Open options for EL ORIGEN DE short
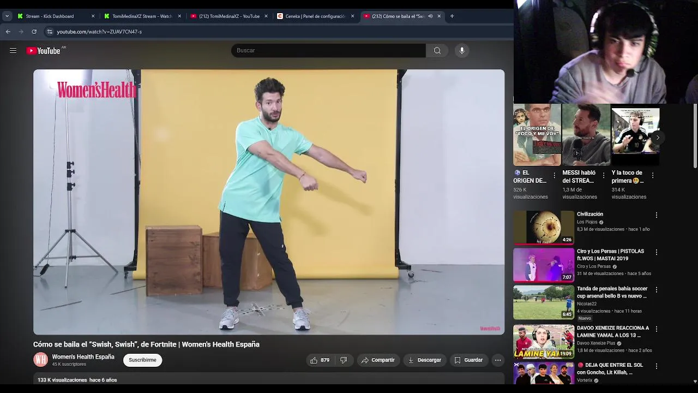698x393 pixels. click(x=555, y=175)
